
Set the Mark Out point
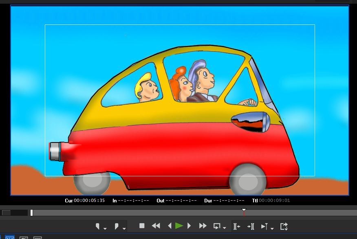click(117, 226)
